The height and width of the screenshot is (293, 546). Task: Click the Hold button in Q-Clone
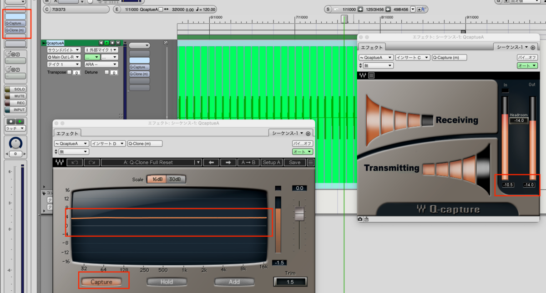point(167,282)
